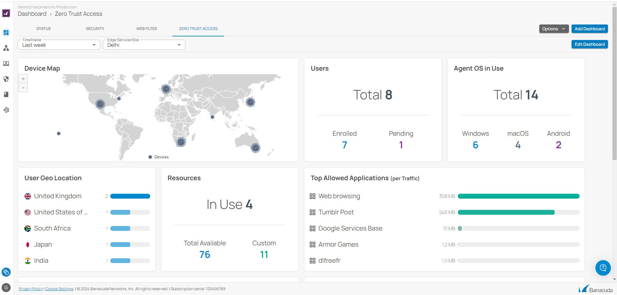Open the shield security sidebar icon
The width and height of the screenshot is (617, 295).
[x=6, y=79]
